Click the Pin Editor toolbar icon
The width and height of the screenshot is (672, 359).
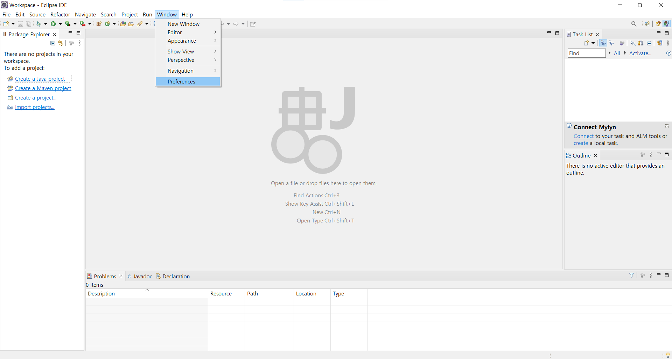pos(253,24)
